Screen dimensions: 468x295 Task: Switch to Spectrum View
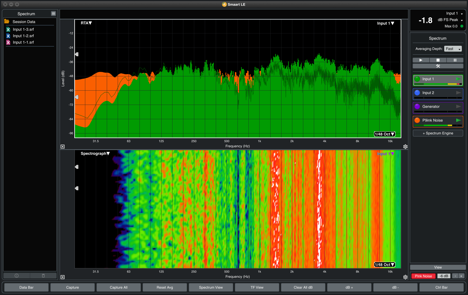211,287
